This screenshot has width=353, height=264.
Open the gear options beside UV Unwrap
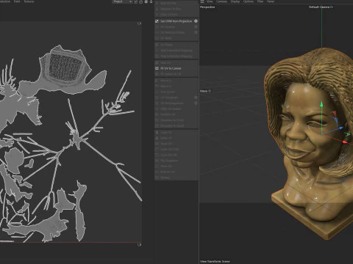click(x=196, y=27)
